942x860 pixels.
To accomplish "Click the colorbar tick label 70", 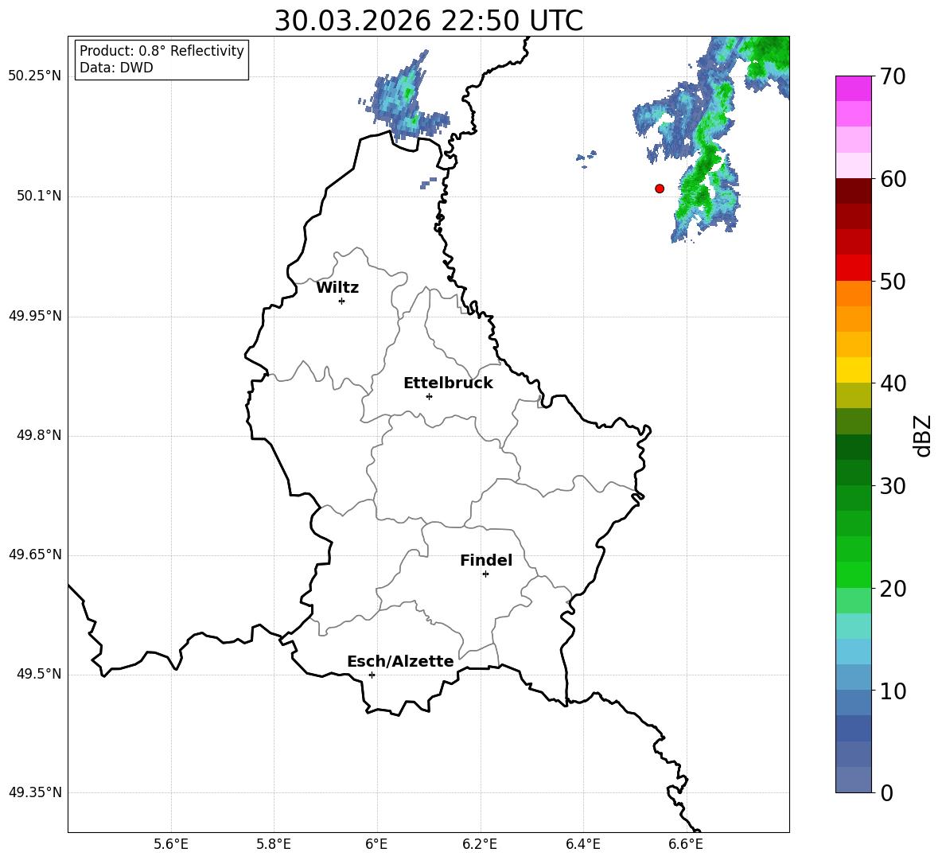I will coord(893,77).
